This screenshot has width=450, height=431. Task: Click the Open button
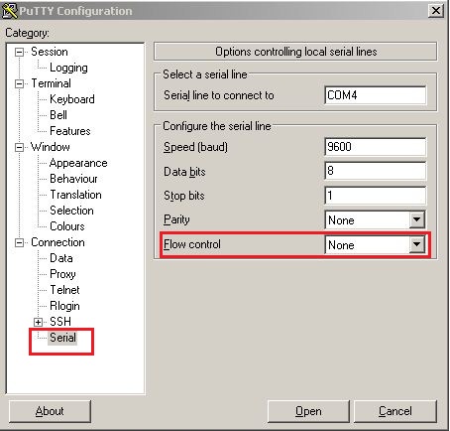click(308, 411)
